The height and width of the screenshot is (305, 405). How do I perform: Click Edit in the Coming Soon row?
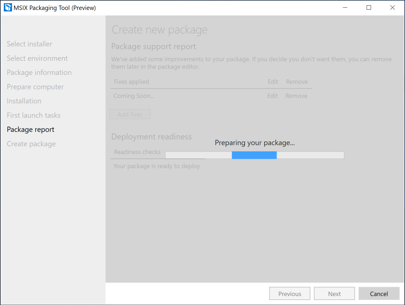point(272,96)
